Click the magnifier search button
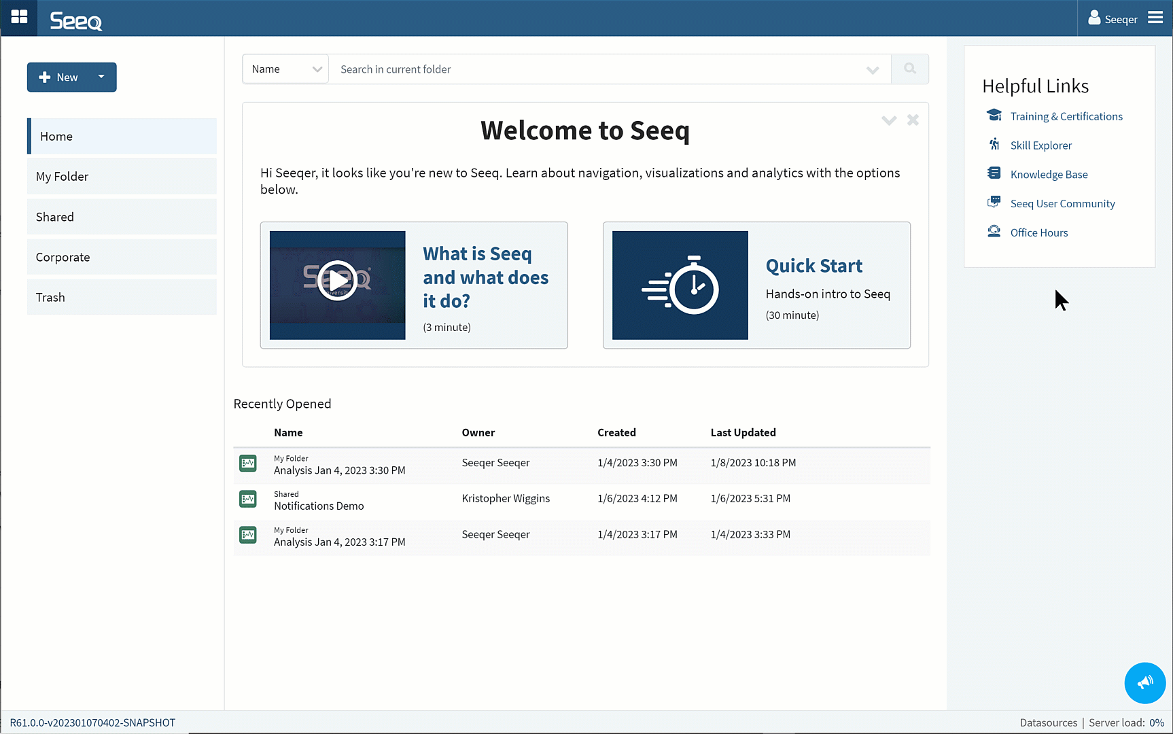 (x=910, y=69)
